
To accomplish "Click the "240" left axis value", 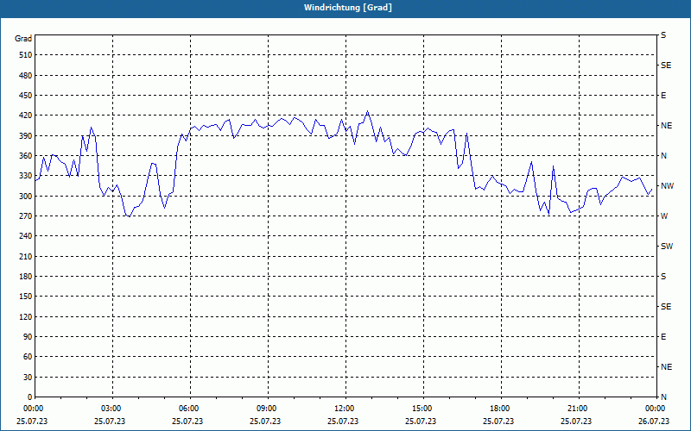I will click(x=26, y=236).
